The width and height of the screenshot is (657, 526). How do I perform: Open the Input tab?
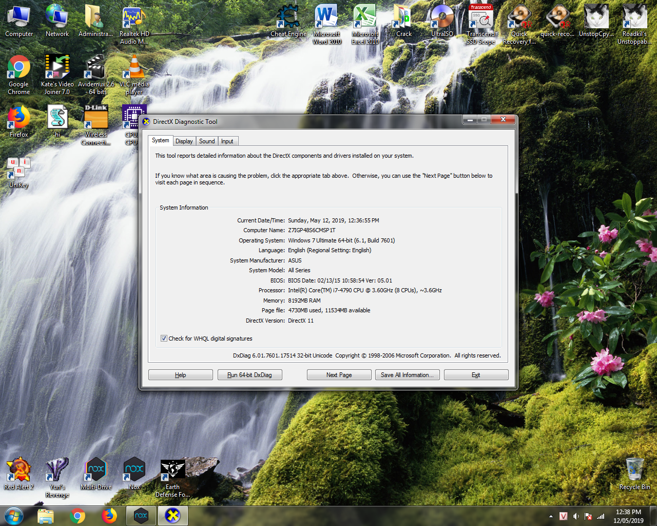click(x=227, y=141)
